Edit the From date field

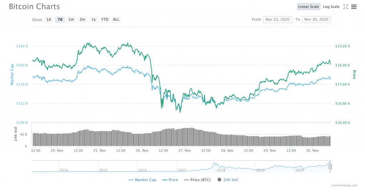pyautogui.click(x=278, y=20)
